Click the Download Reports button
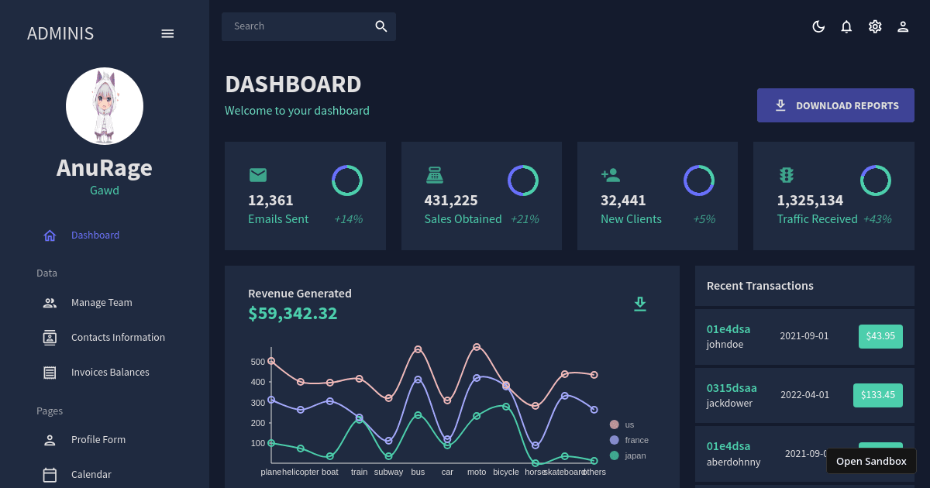Screen dimensions: 930x488 [835, 105]
